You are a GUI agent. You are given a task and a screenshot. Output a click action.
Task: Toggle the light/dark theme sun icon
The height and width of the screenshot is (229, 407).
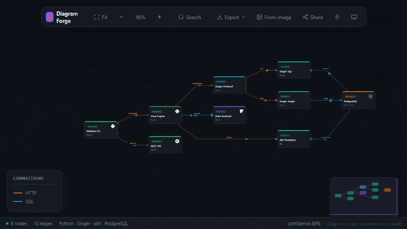pyautogui.click(x=337, y=17)
